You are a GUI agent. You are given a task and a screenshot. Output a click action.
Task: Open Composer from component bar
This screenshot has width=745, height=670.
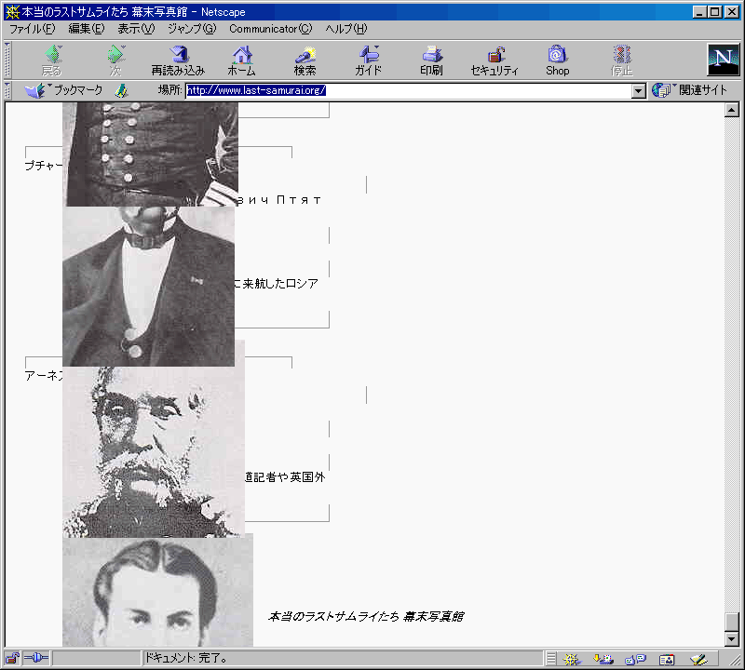click(x=698, y=659)
